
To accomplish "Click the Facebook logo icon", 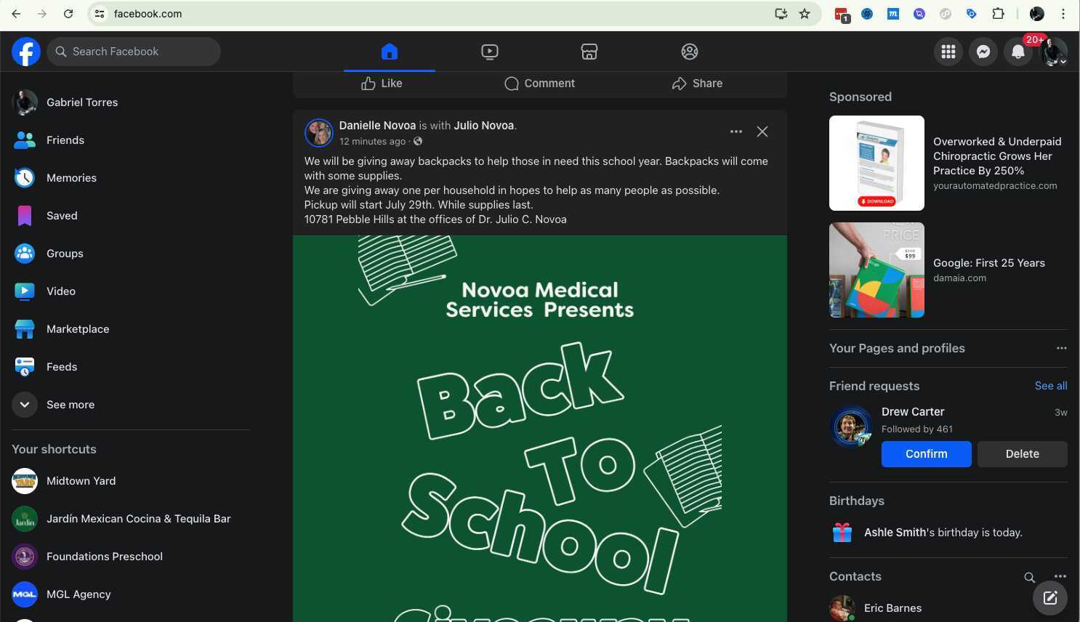I will click(25, 52).
